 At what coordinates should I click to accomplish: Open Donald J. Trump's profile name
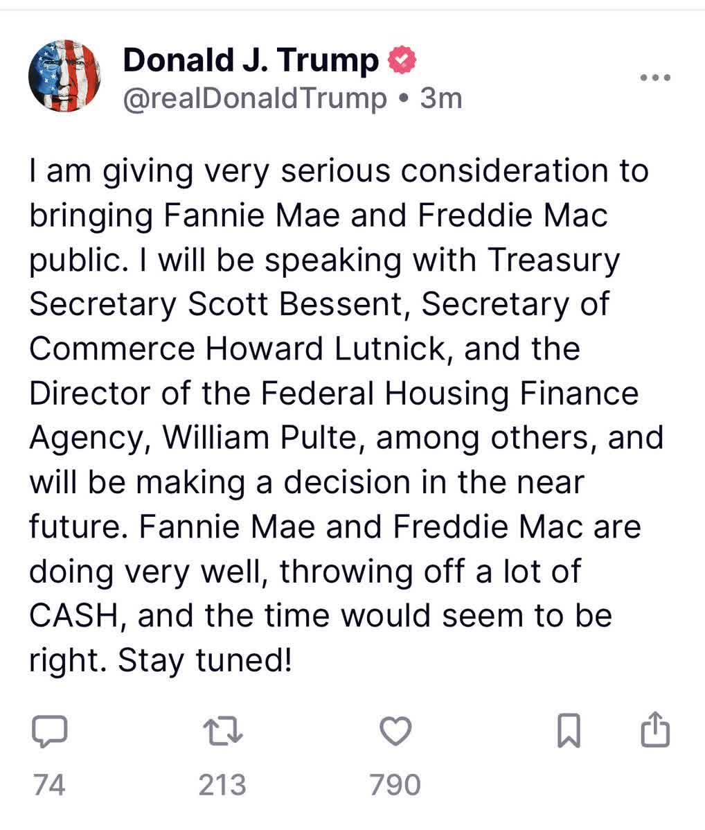pyautogui.click(x=251, y=59)
